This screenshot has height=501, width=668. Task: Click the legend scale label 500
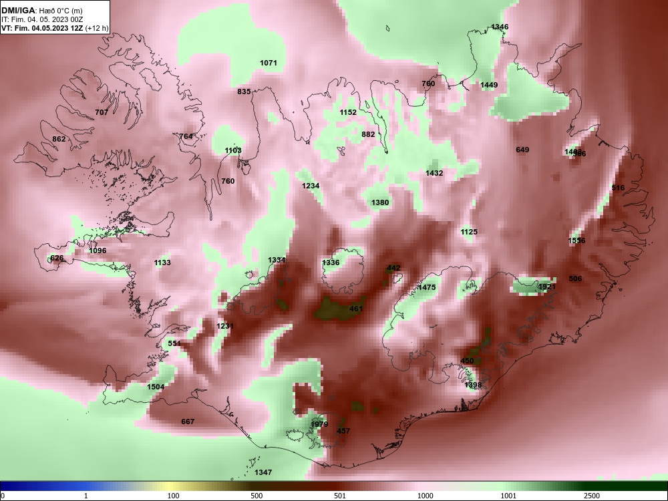[x=257, y=496]
